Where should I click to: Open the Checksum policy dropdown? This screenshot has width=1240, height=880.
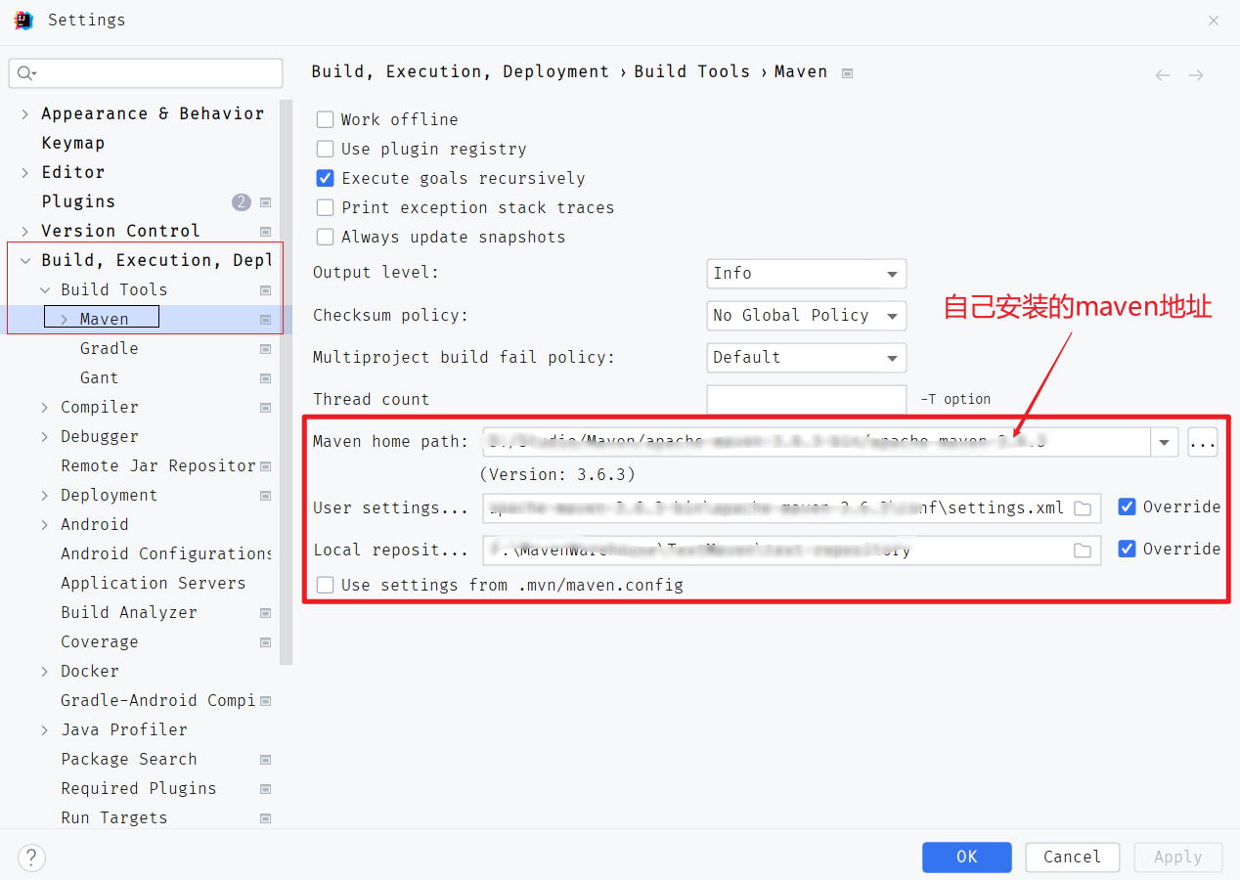(807, 316)
